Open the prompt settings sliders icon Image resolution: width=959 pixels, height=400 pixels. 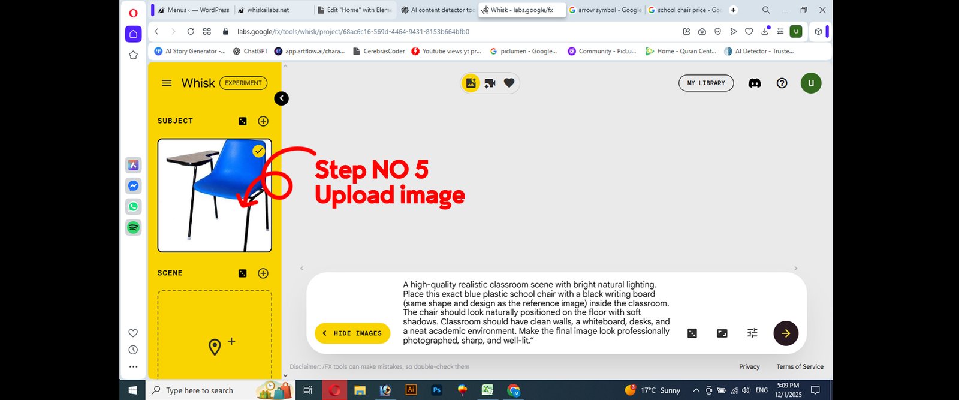click(x=752, y=333)
